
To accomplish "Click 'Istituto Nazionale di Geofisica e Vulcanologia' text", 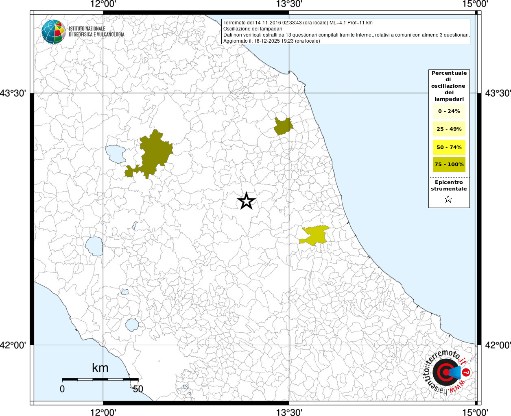I will click(96, 32).
